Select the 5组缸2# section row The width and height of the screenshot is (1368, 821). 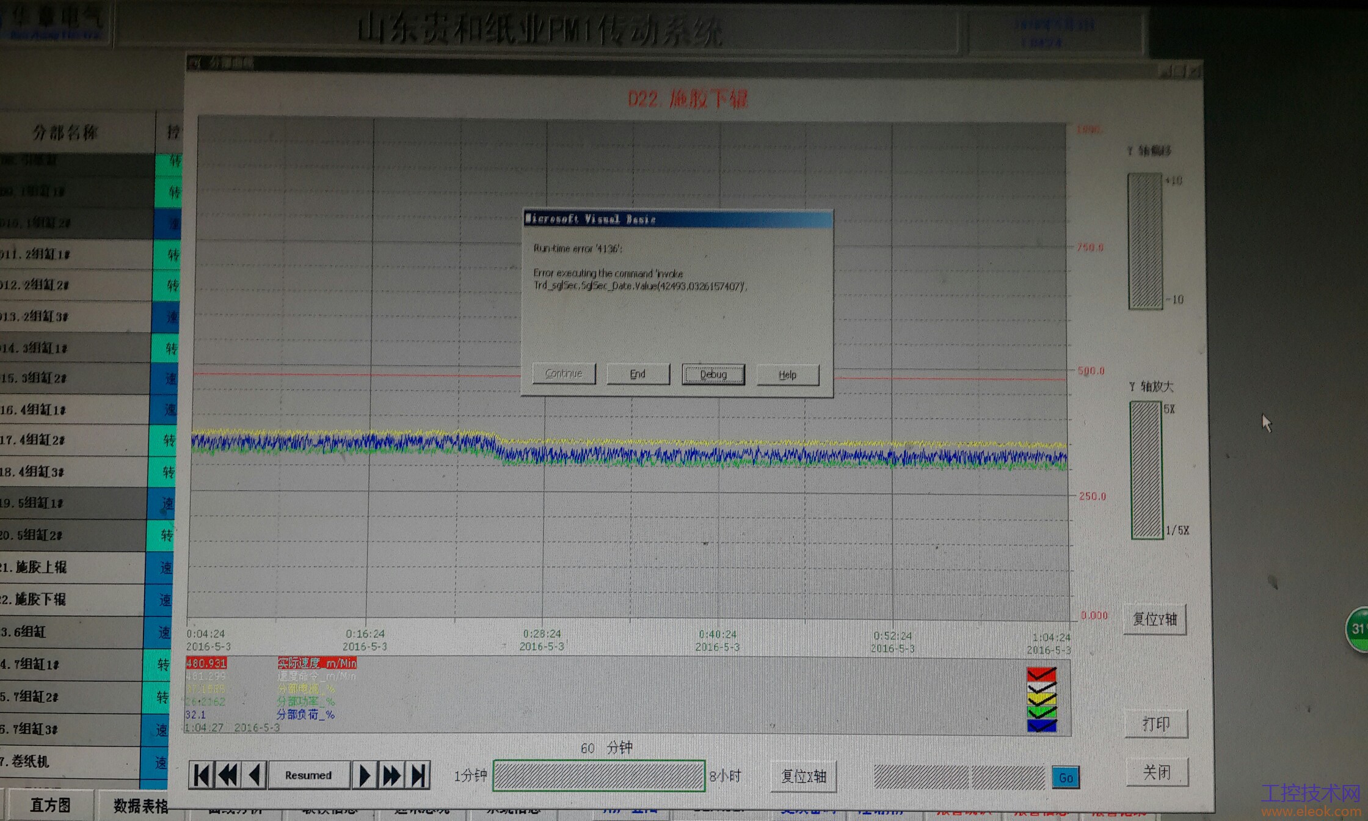click(x=73, y=535)
